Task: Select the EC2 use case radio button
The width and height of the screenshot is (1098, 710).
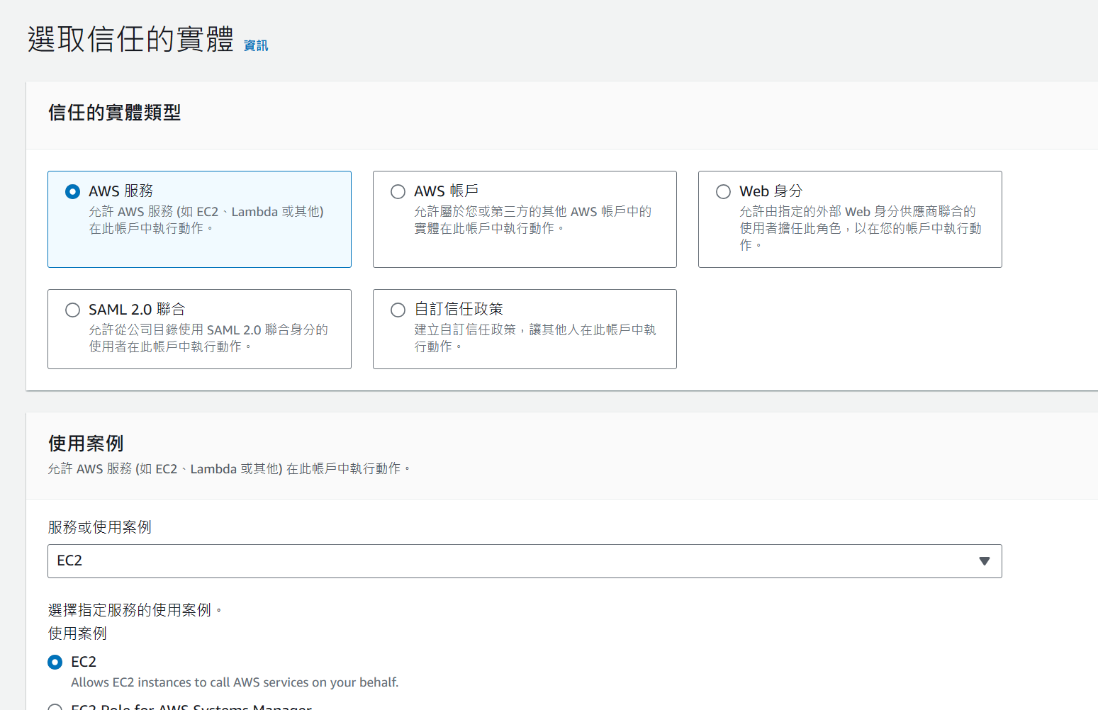Action: click(55, 662)
